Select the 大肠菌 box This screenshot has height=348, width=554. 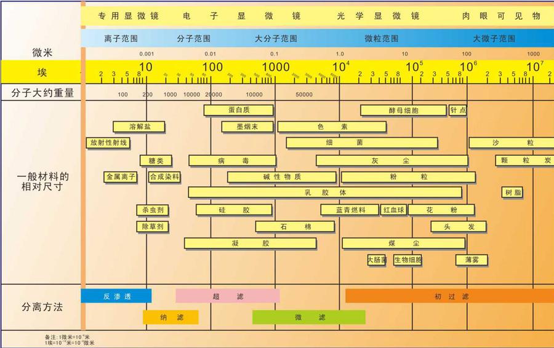pos(377,260)
